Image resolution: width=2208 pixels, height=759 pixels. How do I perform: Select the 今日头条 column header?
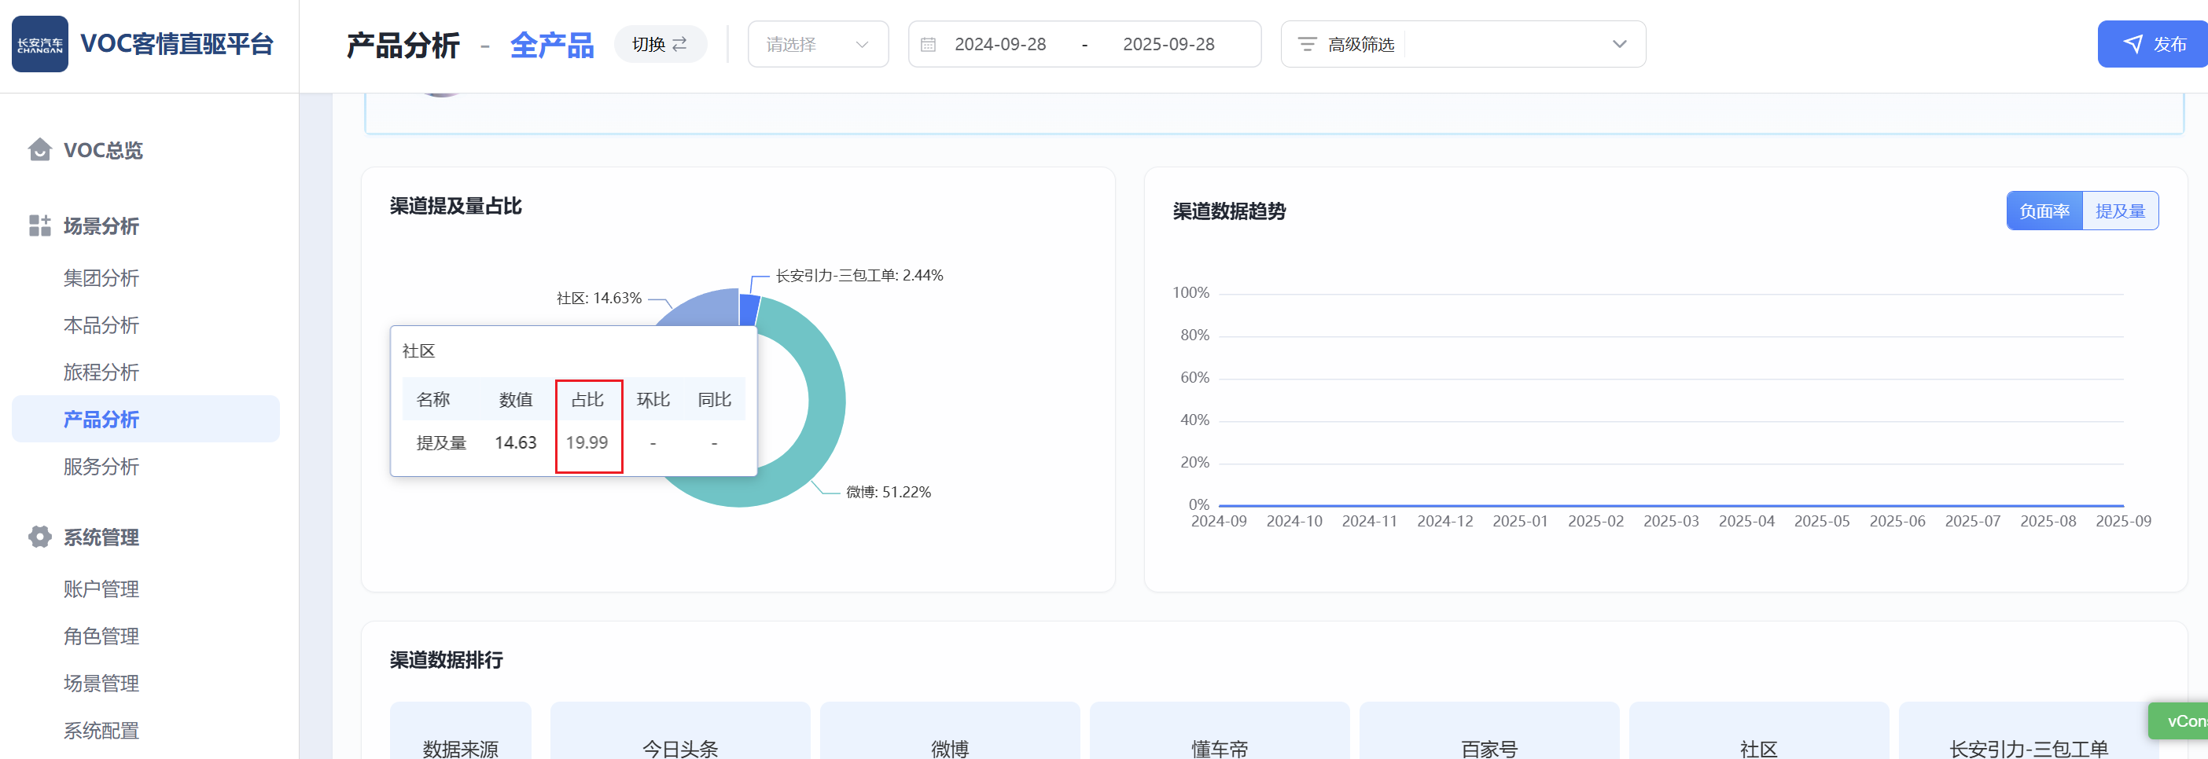click(679, 748)
